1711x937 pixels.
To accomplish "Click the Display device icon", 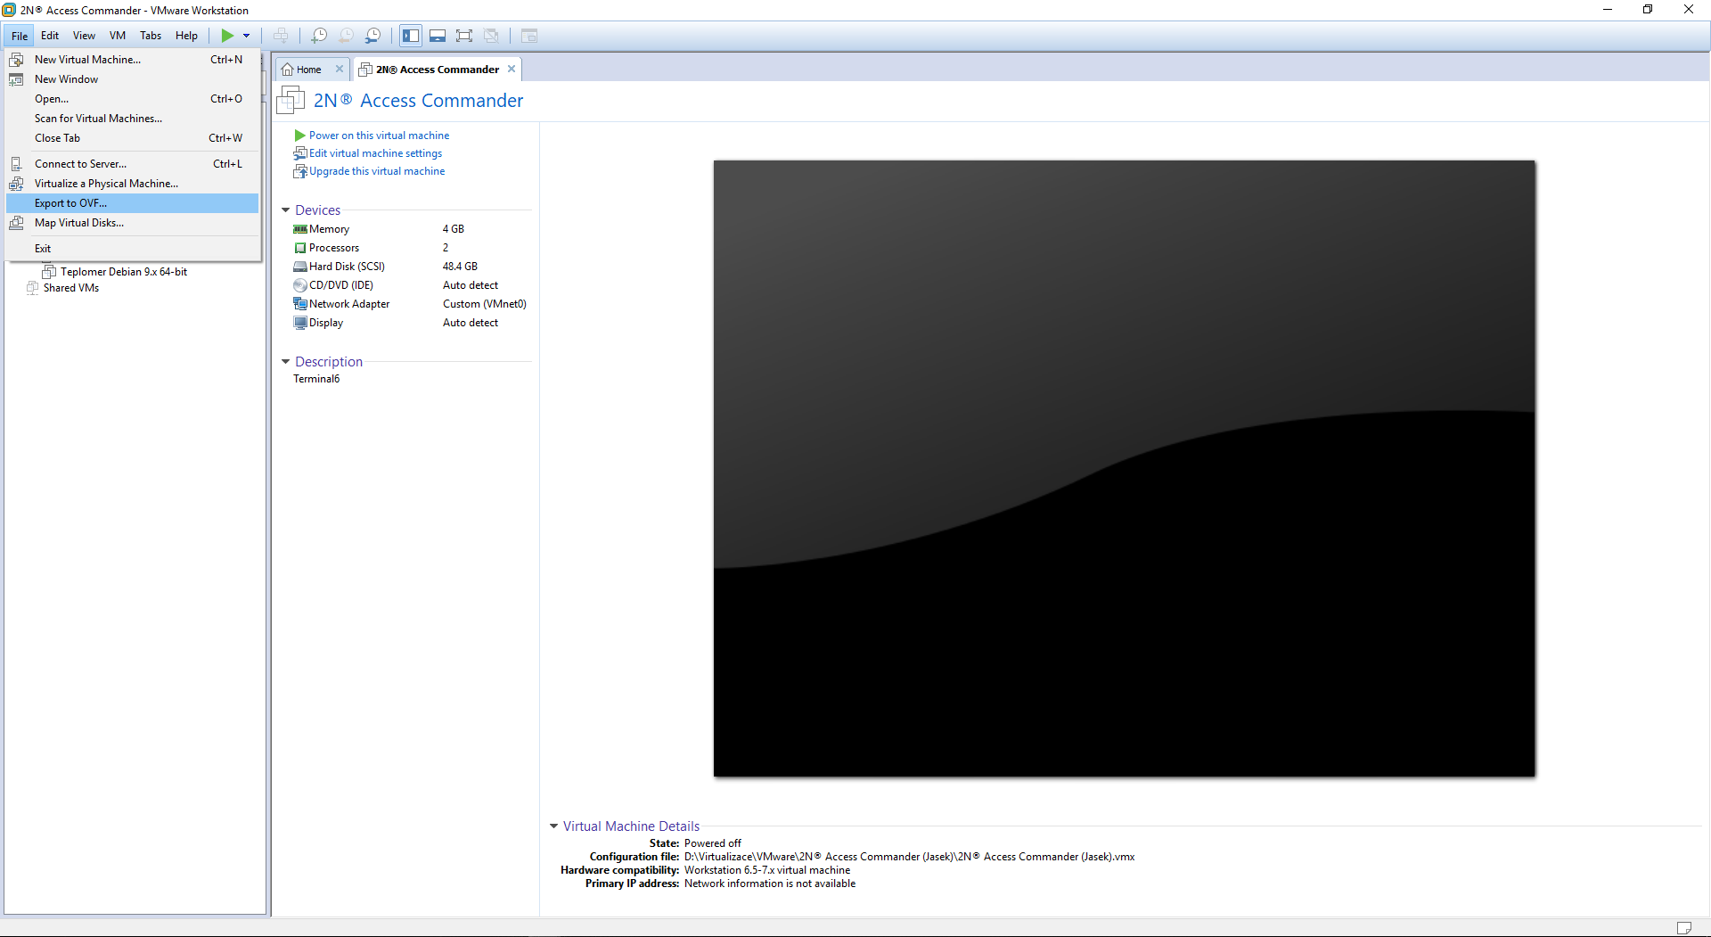I will point(300,323).
